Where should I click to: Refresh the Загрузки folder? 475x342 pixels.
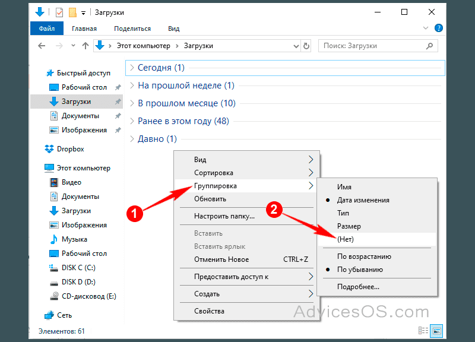click(x=306, y=46)
